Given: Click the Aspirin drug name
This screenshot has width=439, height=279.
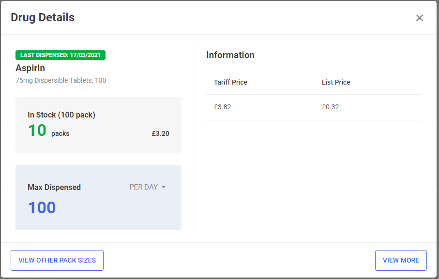Looking at the screenshot, I should (30, 68).
